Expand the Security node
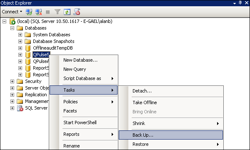Screen dimensions: 250x150 [x=12, y=81]
